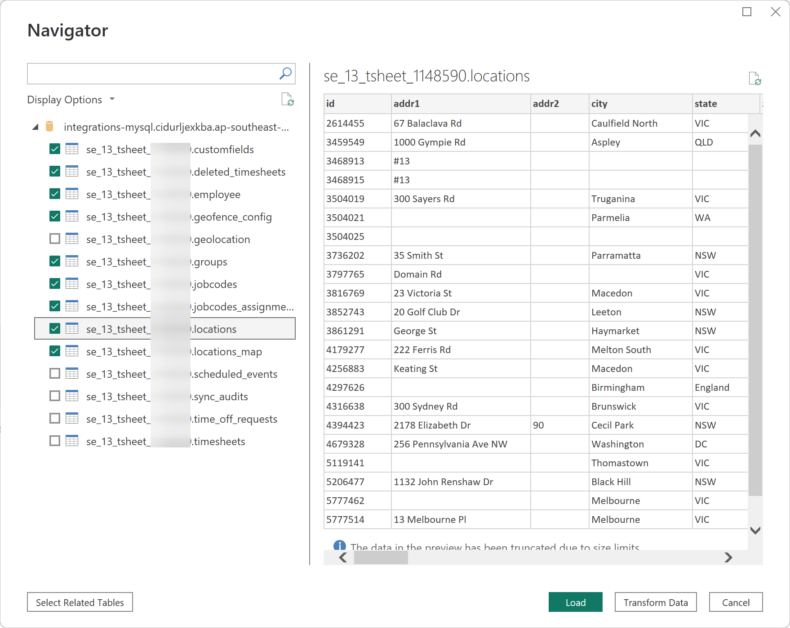Screen dimensions: 790x628
Task: Click the table icon for customfields
Action: (x=72, y=149)
